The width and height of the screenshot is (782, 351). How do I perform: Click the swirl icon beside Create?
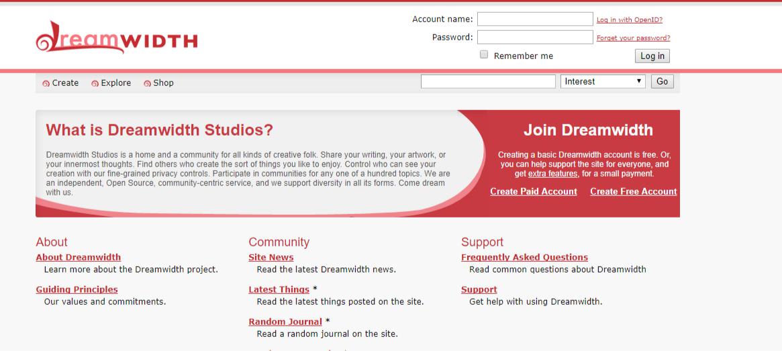tap(46, 84)
